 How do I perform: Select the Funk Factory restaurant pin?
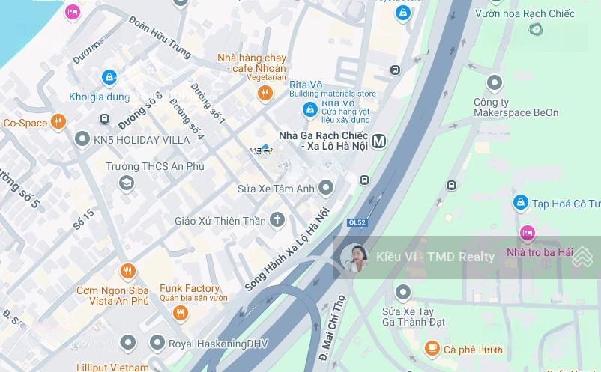coord(180,314)
